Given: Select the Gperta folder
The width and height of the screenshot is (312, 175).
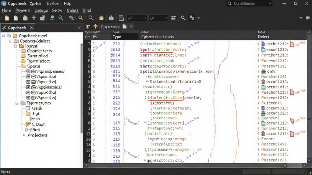Looking at the screenshot, I should 34,66.
